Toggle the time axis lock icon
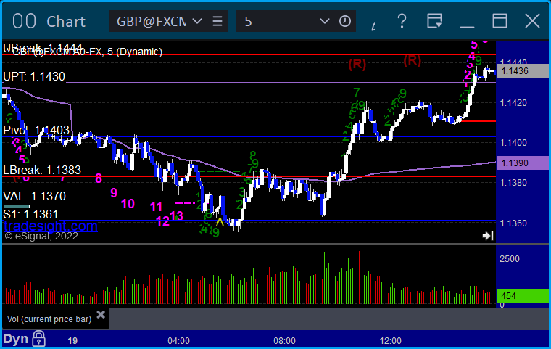Viewport: 551px width, 349px height. 38,338
